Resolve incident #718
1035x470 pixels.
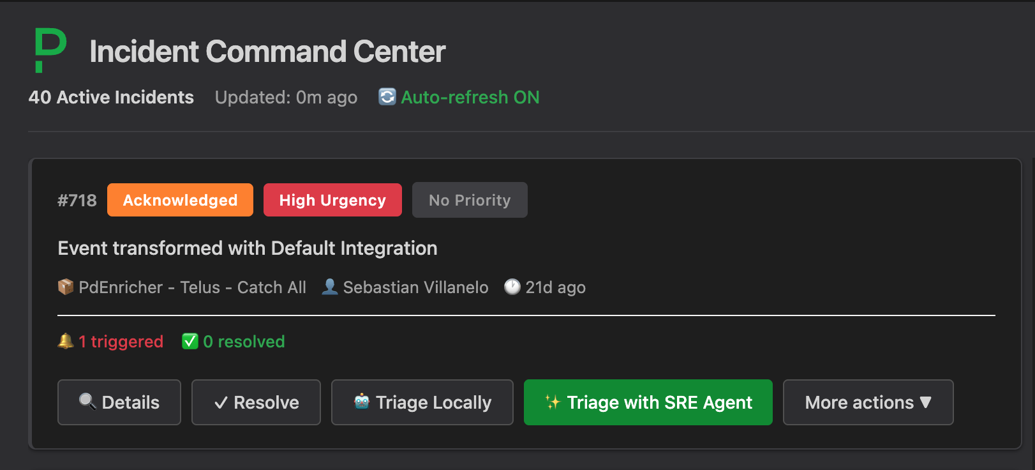click(x=256, y=402)
